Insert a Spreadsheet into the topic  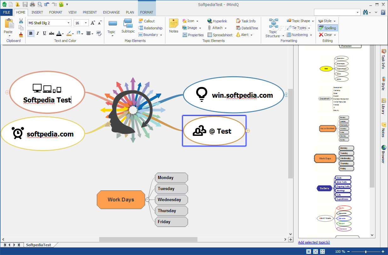pyautogui.click(x=220, y=35)
